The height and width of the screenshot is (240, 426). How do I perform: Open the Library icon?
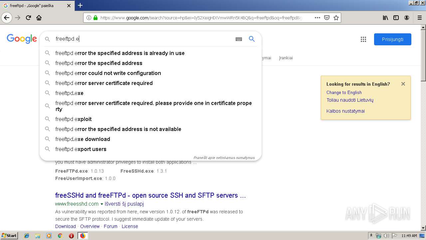tap(385, 18)
